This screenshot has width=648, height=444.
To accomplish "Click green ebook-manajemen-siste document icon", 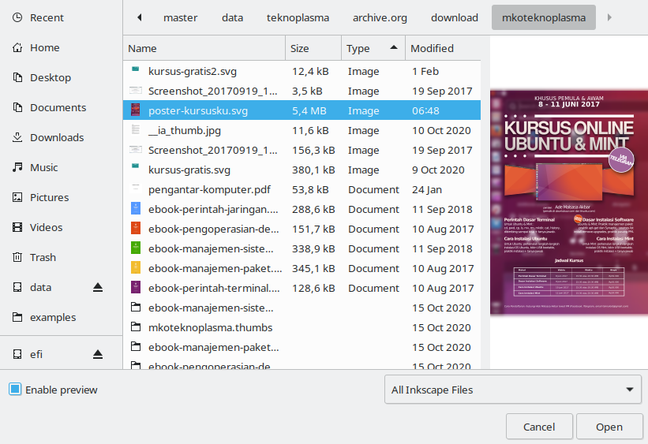I will point(136,248).
